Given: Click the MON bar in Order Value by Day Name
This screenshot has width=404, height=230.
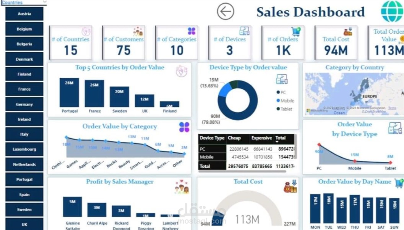Looking at the screenshot, I should pyautogui.click(x=315, y=209).
